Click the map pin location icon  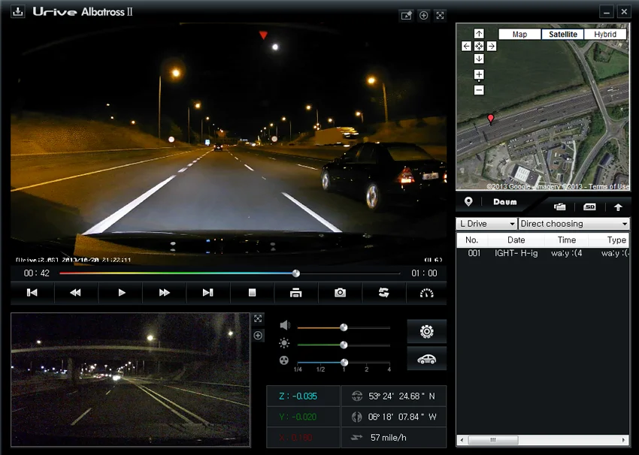click(468, 201)
